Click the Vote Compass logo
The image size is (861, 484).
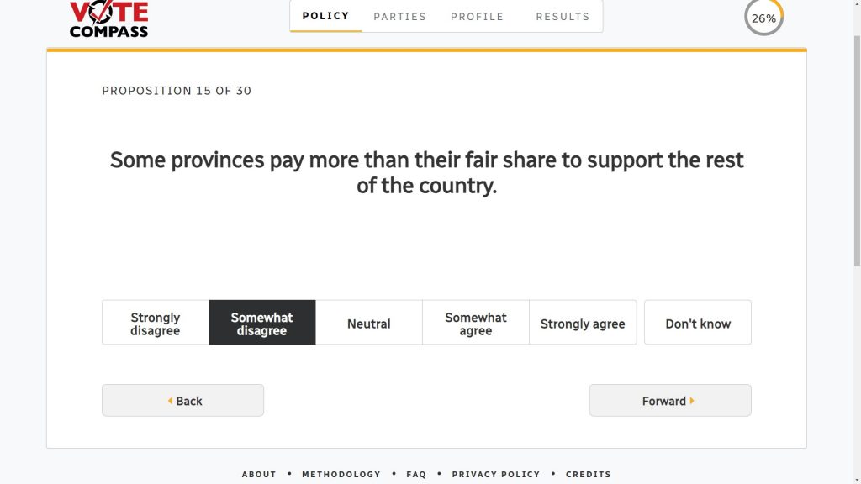(x=108, y=19)
